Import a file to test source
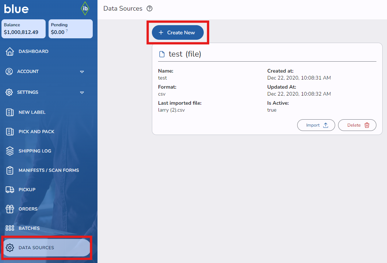This screenshot has width=387, height=263. tap(316, 125)
